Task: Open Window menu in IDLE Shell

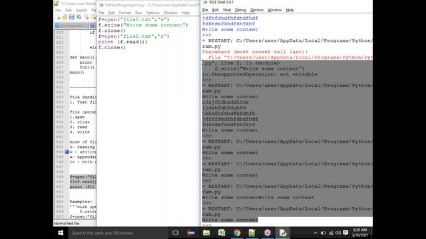Action: coord(275,10)
